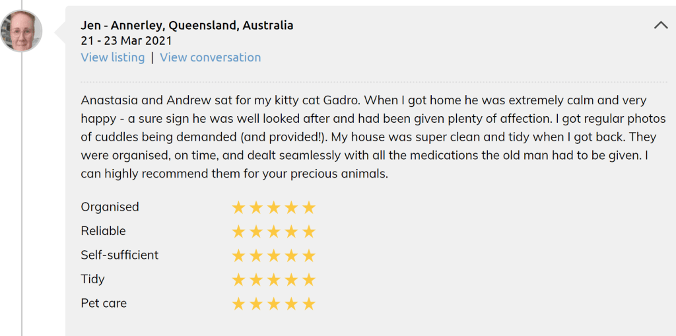
Task: Collapse the review with the top-right chevron
Action: point(660,25)
